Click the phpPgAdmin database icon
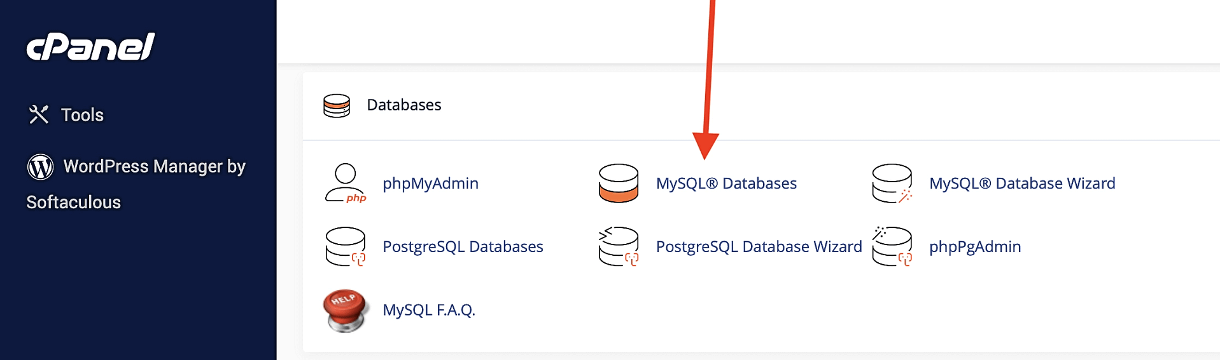The image size is (1220, 360). click(x=892, y=246)
